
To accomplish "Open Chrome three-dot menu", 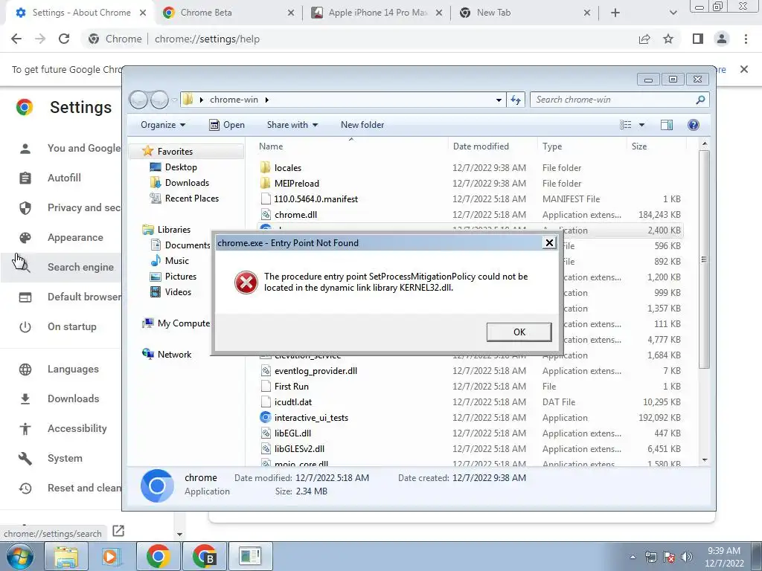I will pos(746,39).
